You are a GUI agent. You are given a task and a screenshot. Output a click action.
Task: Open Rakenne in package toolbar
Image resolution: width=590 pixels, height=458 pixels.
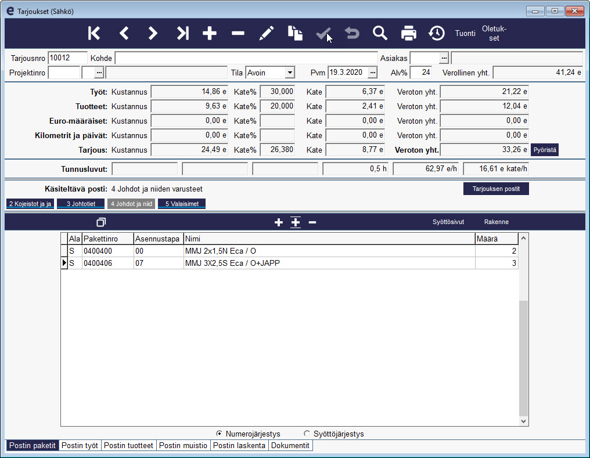[x=497, y=222]
